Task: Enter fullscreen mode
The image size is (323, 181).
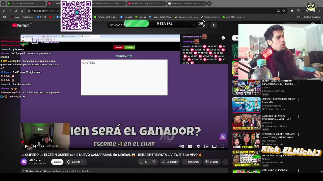Action: pos(222,146)
